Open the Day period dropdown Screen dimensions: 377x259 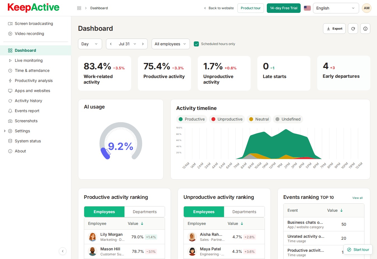coord(90,44)
